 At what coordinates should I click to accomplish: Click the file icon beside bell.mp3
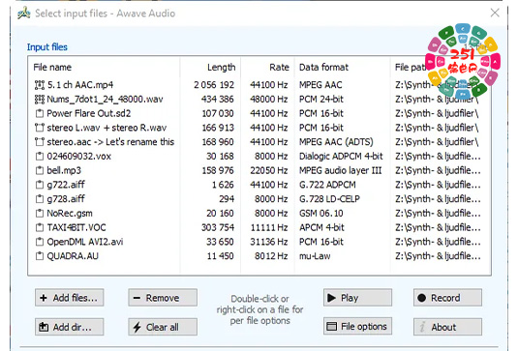pos(40,170)
